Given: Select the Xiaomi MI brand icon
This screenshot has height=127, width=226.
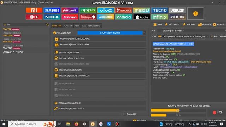Looking at the screenshot, I should [34, 10].
